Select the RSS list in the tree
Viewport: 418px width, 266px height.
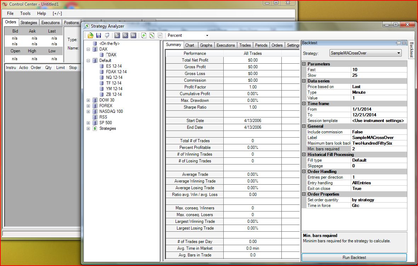(103, 117)
